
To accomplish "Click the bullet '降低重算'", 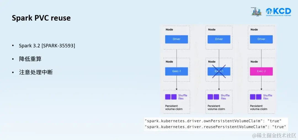I will tap(30, 59).
